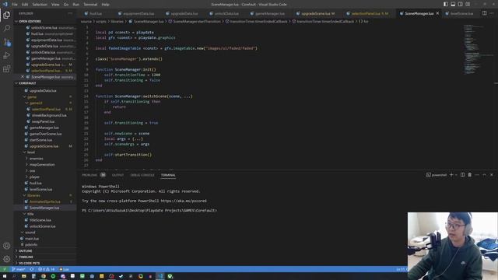Add a new terminal with plus icon

pos(451,175)
